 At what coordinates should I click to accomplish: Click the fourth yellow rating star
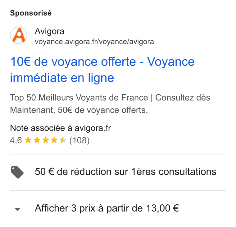pyautogui.click(x=54, y=140)
